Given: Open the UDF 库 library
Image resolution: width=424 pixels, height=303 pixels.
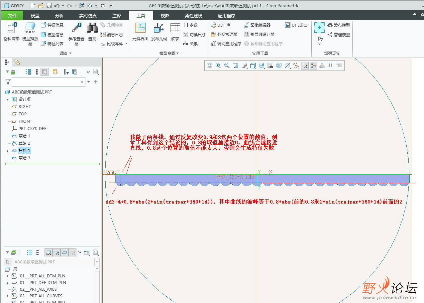Looking at the screenshot, I should 221,25.
